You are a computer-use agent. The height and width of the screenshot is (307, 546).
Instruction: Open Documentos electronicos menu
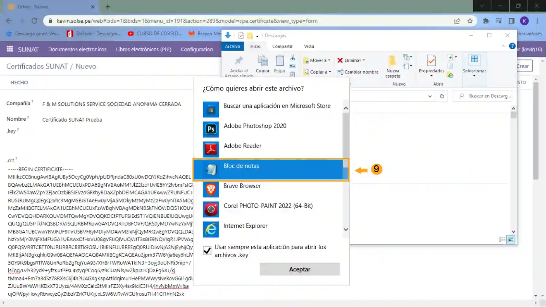point(77,49)
